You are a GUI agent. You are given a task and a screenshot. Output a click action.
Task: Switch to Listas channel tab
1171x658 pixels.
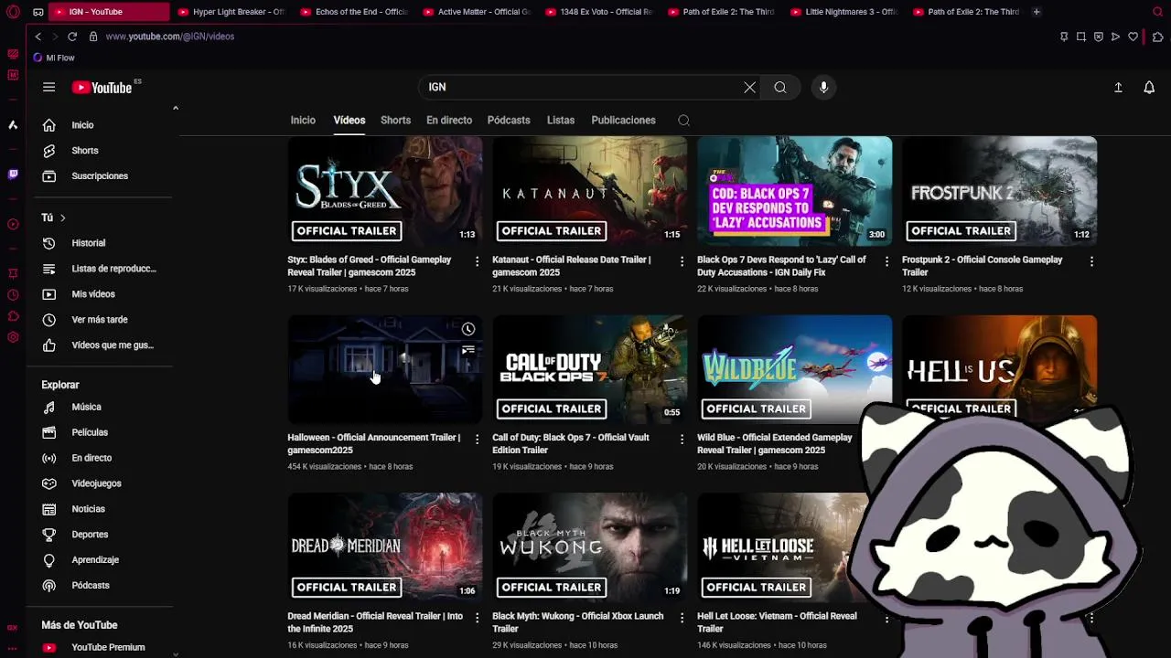pos(561,120)
